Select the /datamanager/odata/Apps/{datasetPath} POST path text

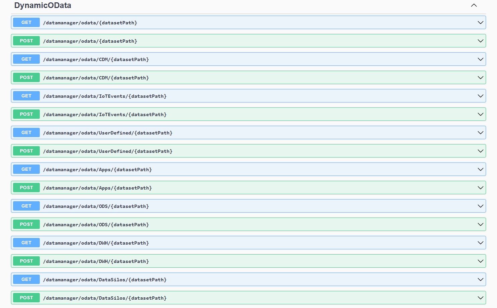click(97, 188)
